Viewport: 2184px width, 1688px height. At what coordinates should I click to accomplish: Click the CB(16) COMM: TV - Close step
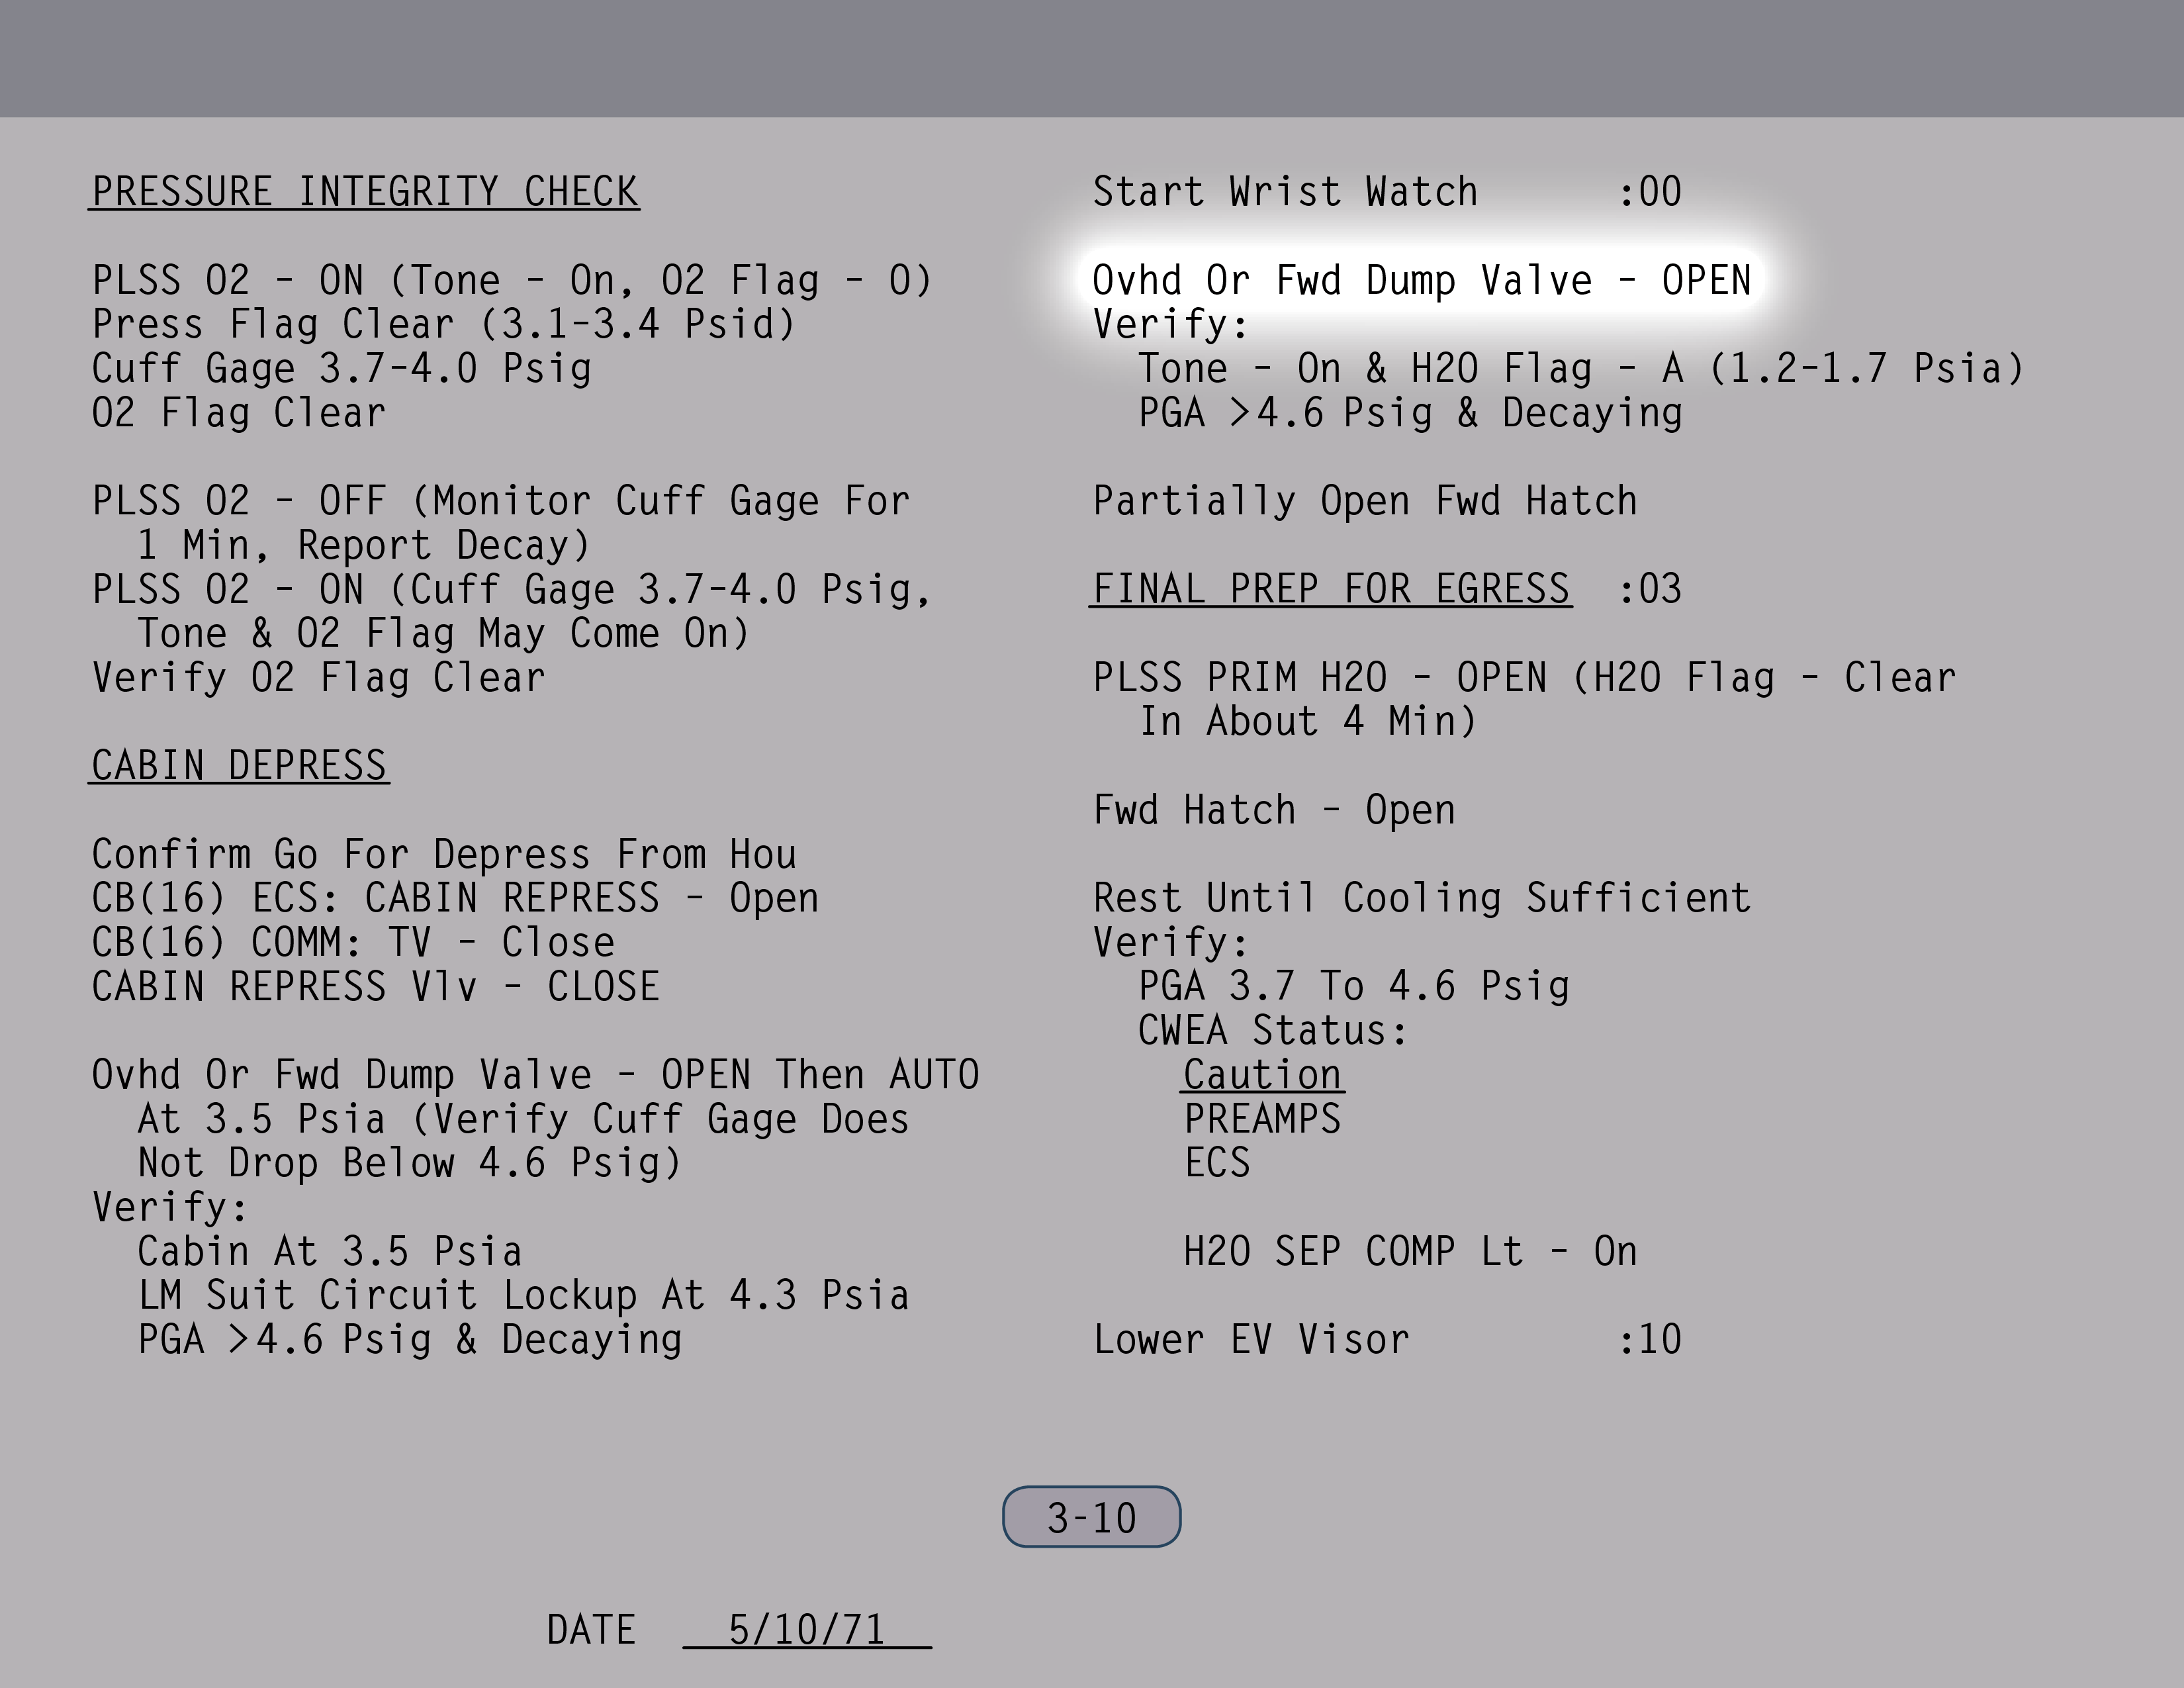coord(353,943)
